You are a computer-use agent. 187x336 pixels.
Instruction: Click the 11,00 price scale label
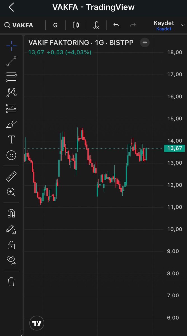tap(175, 207)
